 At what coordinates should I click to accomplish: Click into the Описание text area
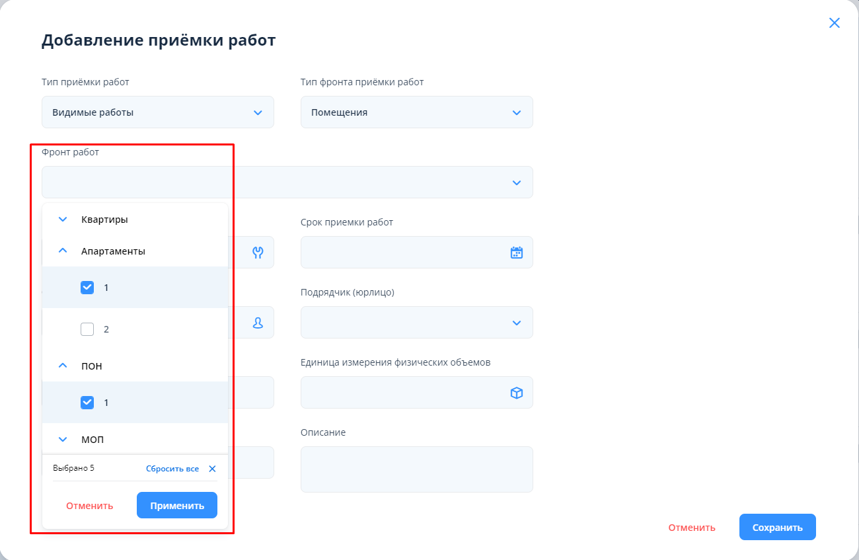(416, 469)
